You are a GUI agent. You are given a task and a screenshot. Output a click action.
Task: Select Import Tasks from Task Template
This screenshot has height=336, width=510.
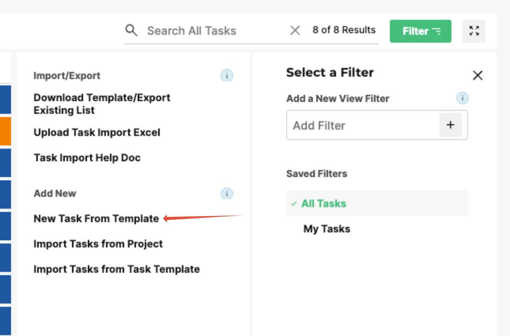[x=117, y=269]
